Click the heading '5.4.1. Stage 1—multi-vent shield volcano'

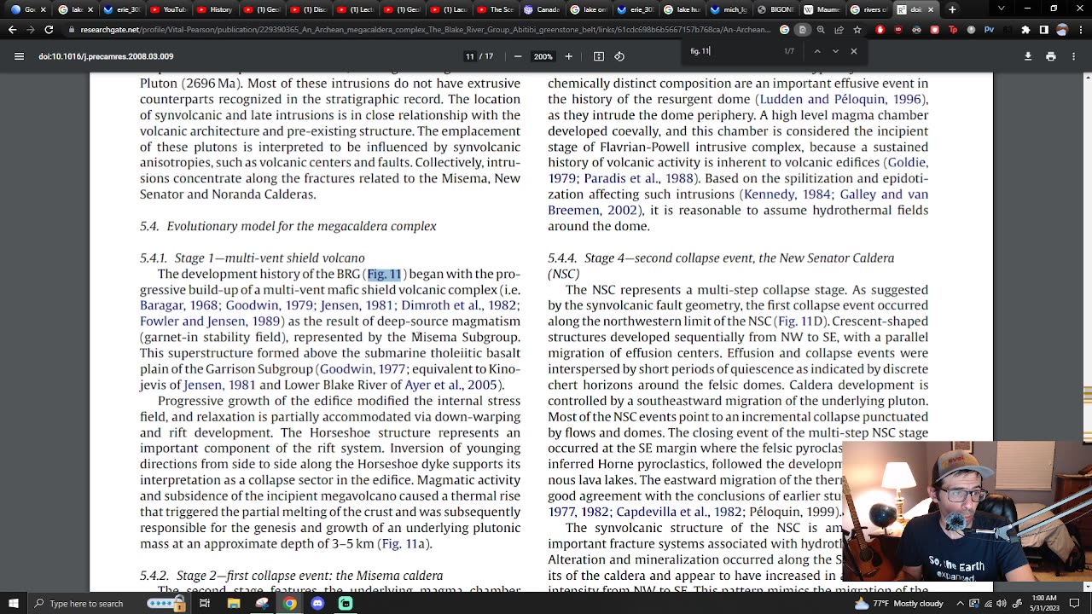(253, 258)
